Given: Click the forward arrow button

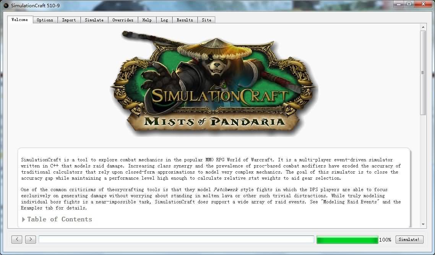Looking at the screenshot, I should 31,239.
